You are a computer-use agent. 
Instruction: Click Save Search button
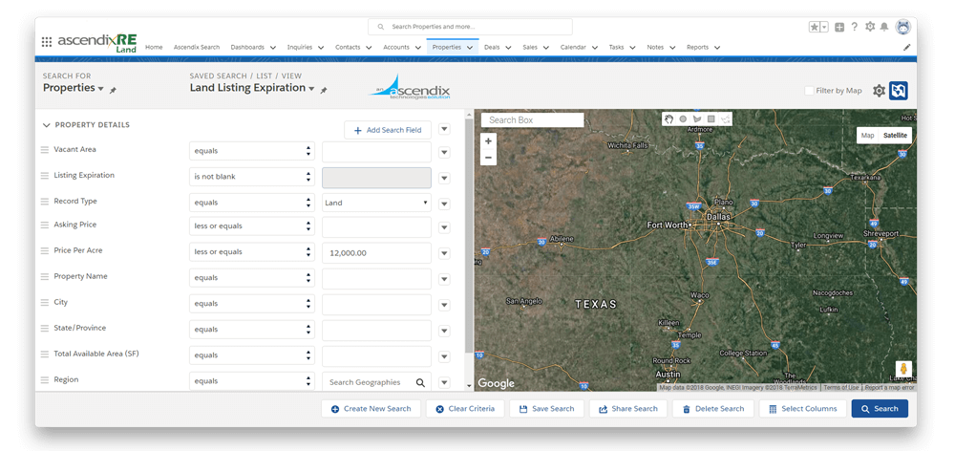tap(546, 408)
